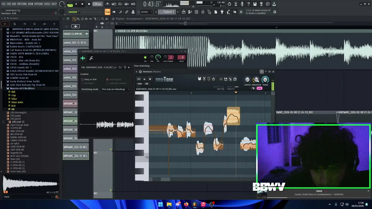Open the FILE menu
The width and height of the screenshot is (372, 209).
(x=4, y=4)
